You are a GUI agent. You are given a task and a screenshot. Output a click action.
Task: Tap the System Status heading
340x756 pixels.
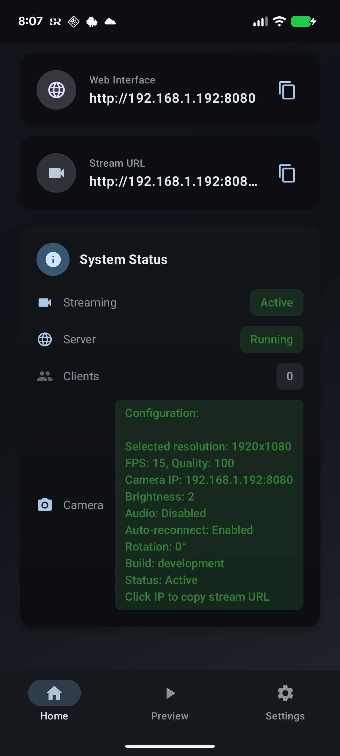point(123,260)
